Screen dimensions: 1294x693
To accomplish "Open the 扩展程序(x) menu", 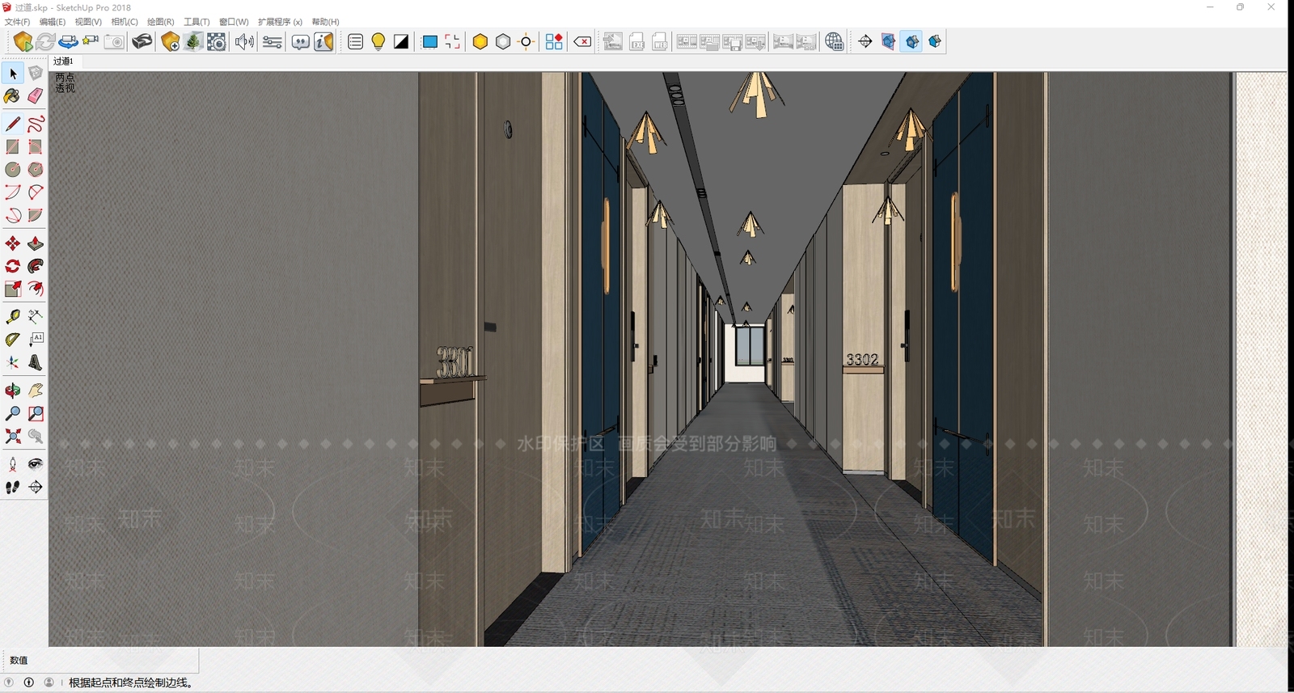I will (x=280, y=22).
